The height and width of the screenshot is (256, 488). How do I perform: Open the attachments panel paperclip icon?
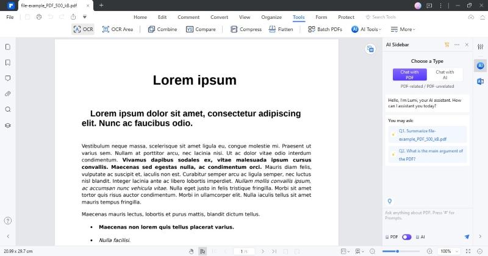[8, 94]
